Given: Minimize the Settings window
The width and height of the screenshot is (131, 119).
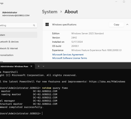Looking at the screenshot, I should (x=116, y=2).
